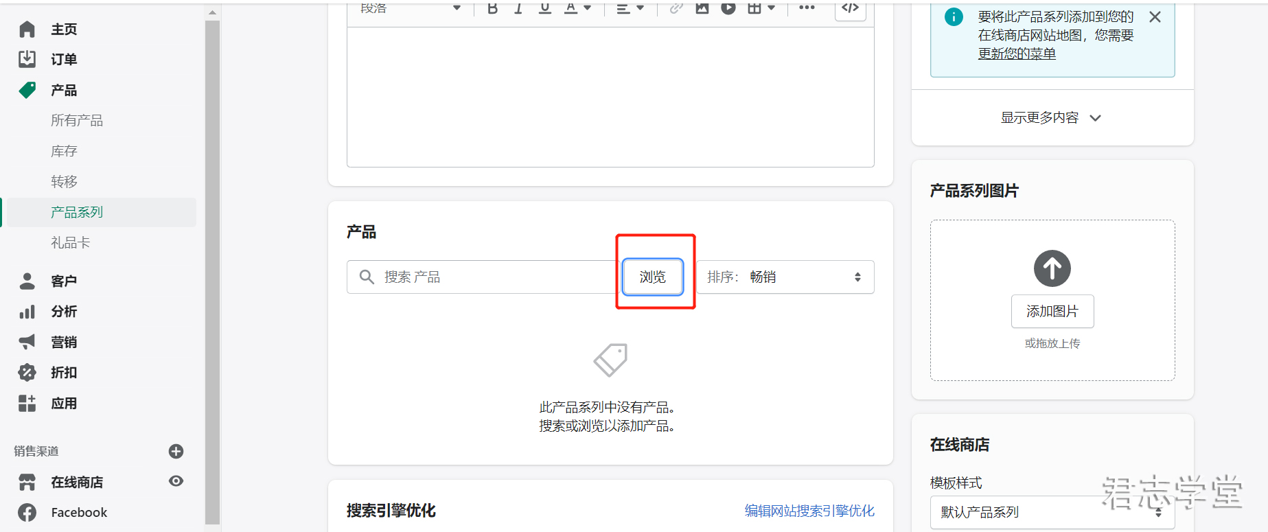Toggle bold formatting in editor
The image size is (1268, 532).
[x=492, y=8]
